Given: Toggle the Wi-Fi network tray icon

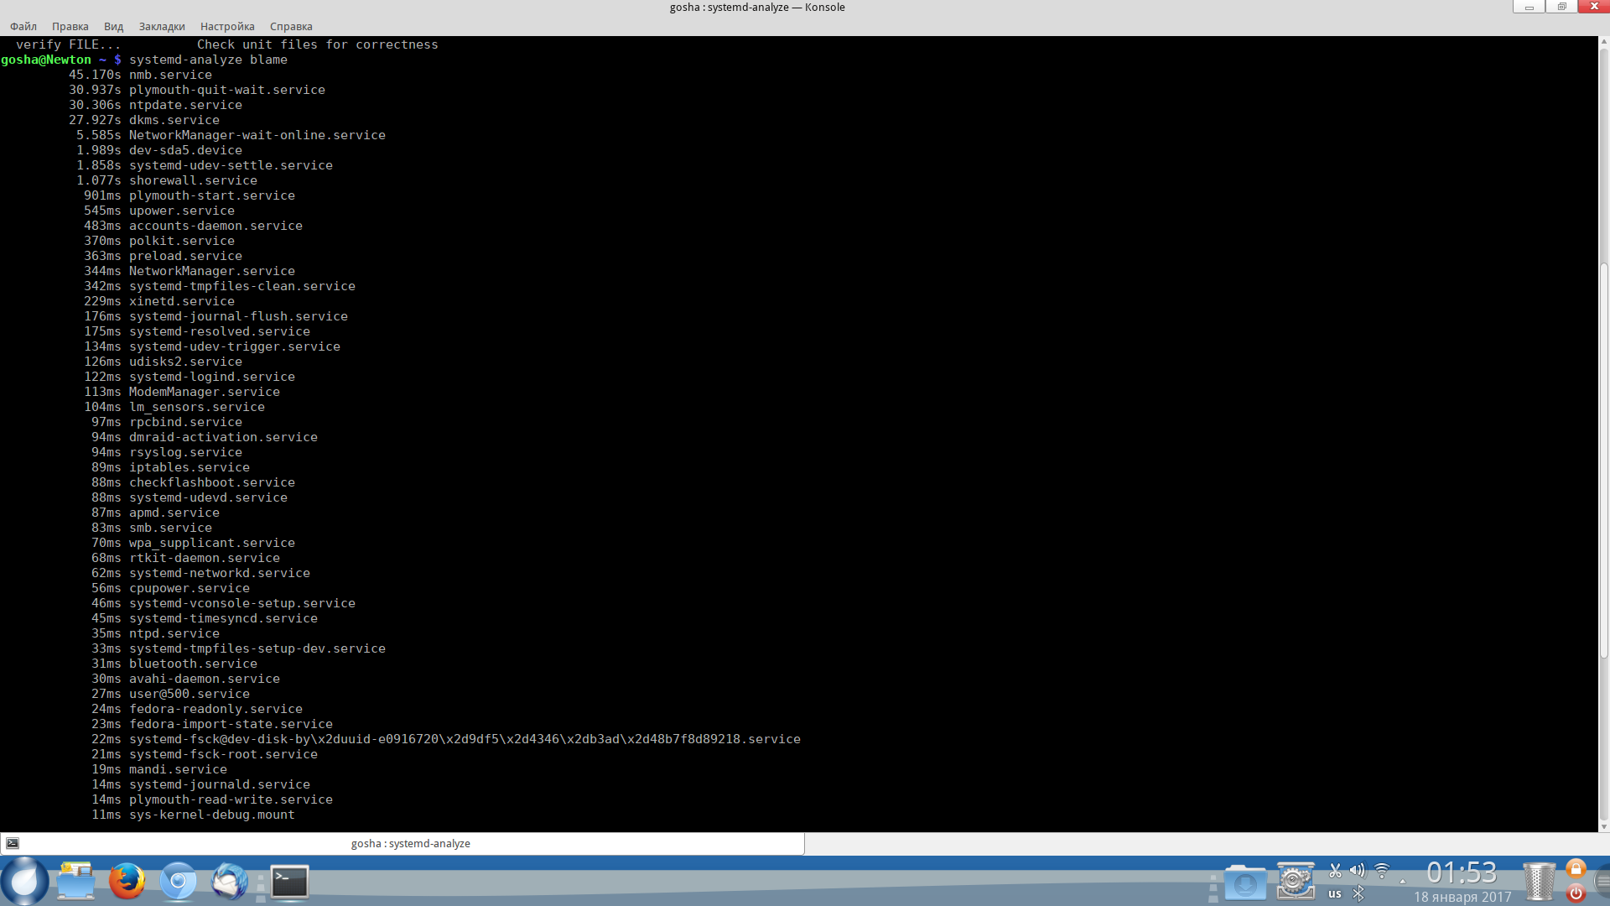Looking at the screenshot, I should pyautogui.click(x=1382, y=871).
